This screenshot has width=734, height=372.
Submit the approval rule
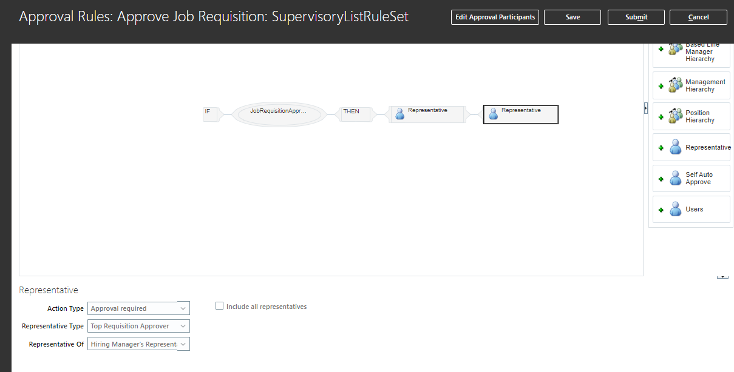point(636,17)
